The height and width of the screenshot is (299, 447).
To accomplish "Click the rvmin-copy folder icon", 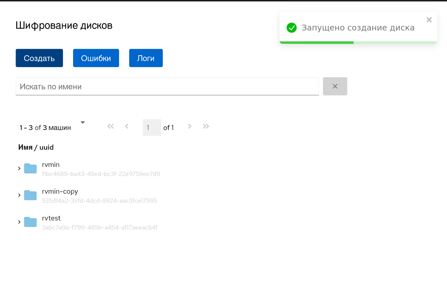I will (x=30, y=195).
